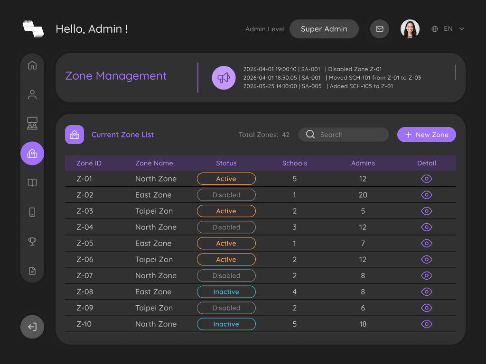The height and width of the screenshot is (364, 486).
Task: Click the admin profile avatar
Action: coord(410,29)
